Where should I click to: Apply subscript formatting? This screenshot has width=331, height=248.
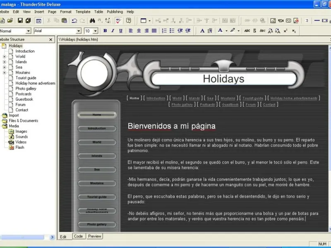click(x=294, y=31)
